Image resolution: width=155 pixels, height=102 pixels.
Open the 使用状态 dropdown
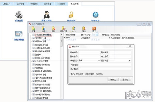99,61
